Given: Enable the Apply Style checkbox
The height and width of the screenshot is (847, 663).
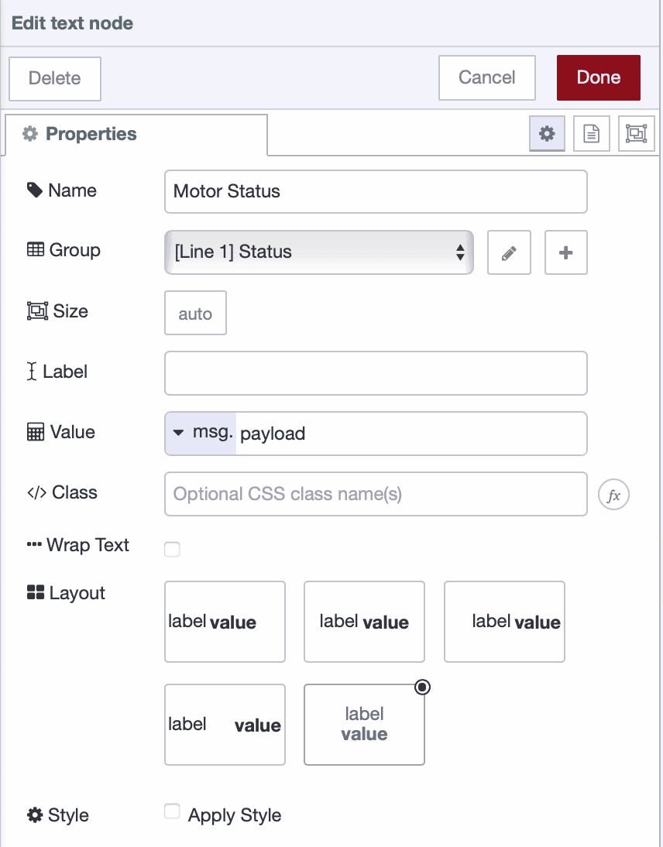Looking at the screenshot, I should pyautogui.click(x=172, y=811).
